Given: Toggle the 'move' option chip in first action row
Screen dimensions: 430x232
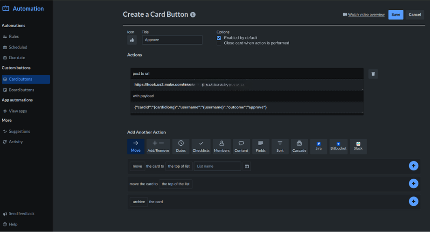Looking at the screenshot, I should tap(138, 166).
